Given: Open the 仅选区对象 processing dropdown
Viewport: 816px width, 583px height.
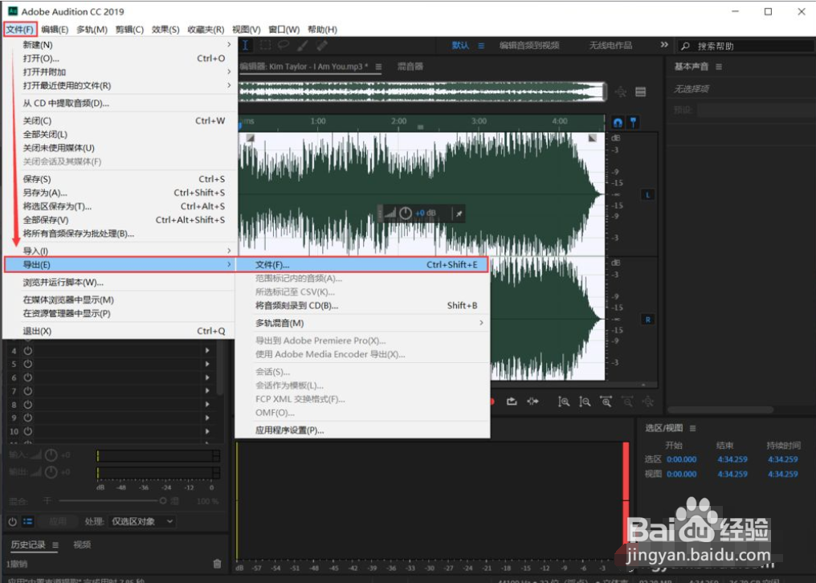Looking at the screenshot, I should coord(142,521).
